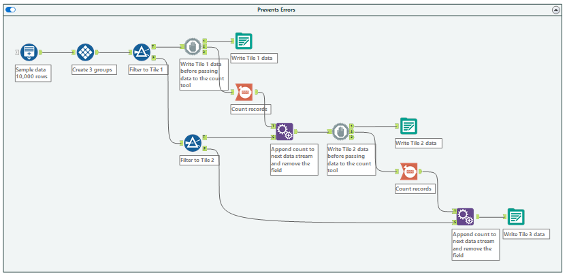Viewport: 565px width, 277px height.
Task: Select the Block Until Done tool for Tile 1
Action: coord(193,46)
